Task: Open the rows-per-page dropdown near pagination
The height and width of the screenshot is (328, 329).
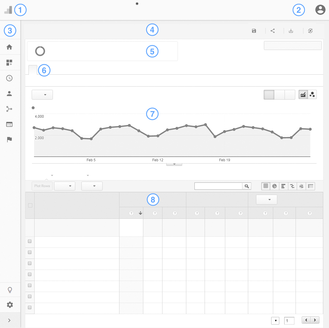Action: [275, 321]
